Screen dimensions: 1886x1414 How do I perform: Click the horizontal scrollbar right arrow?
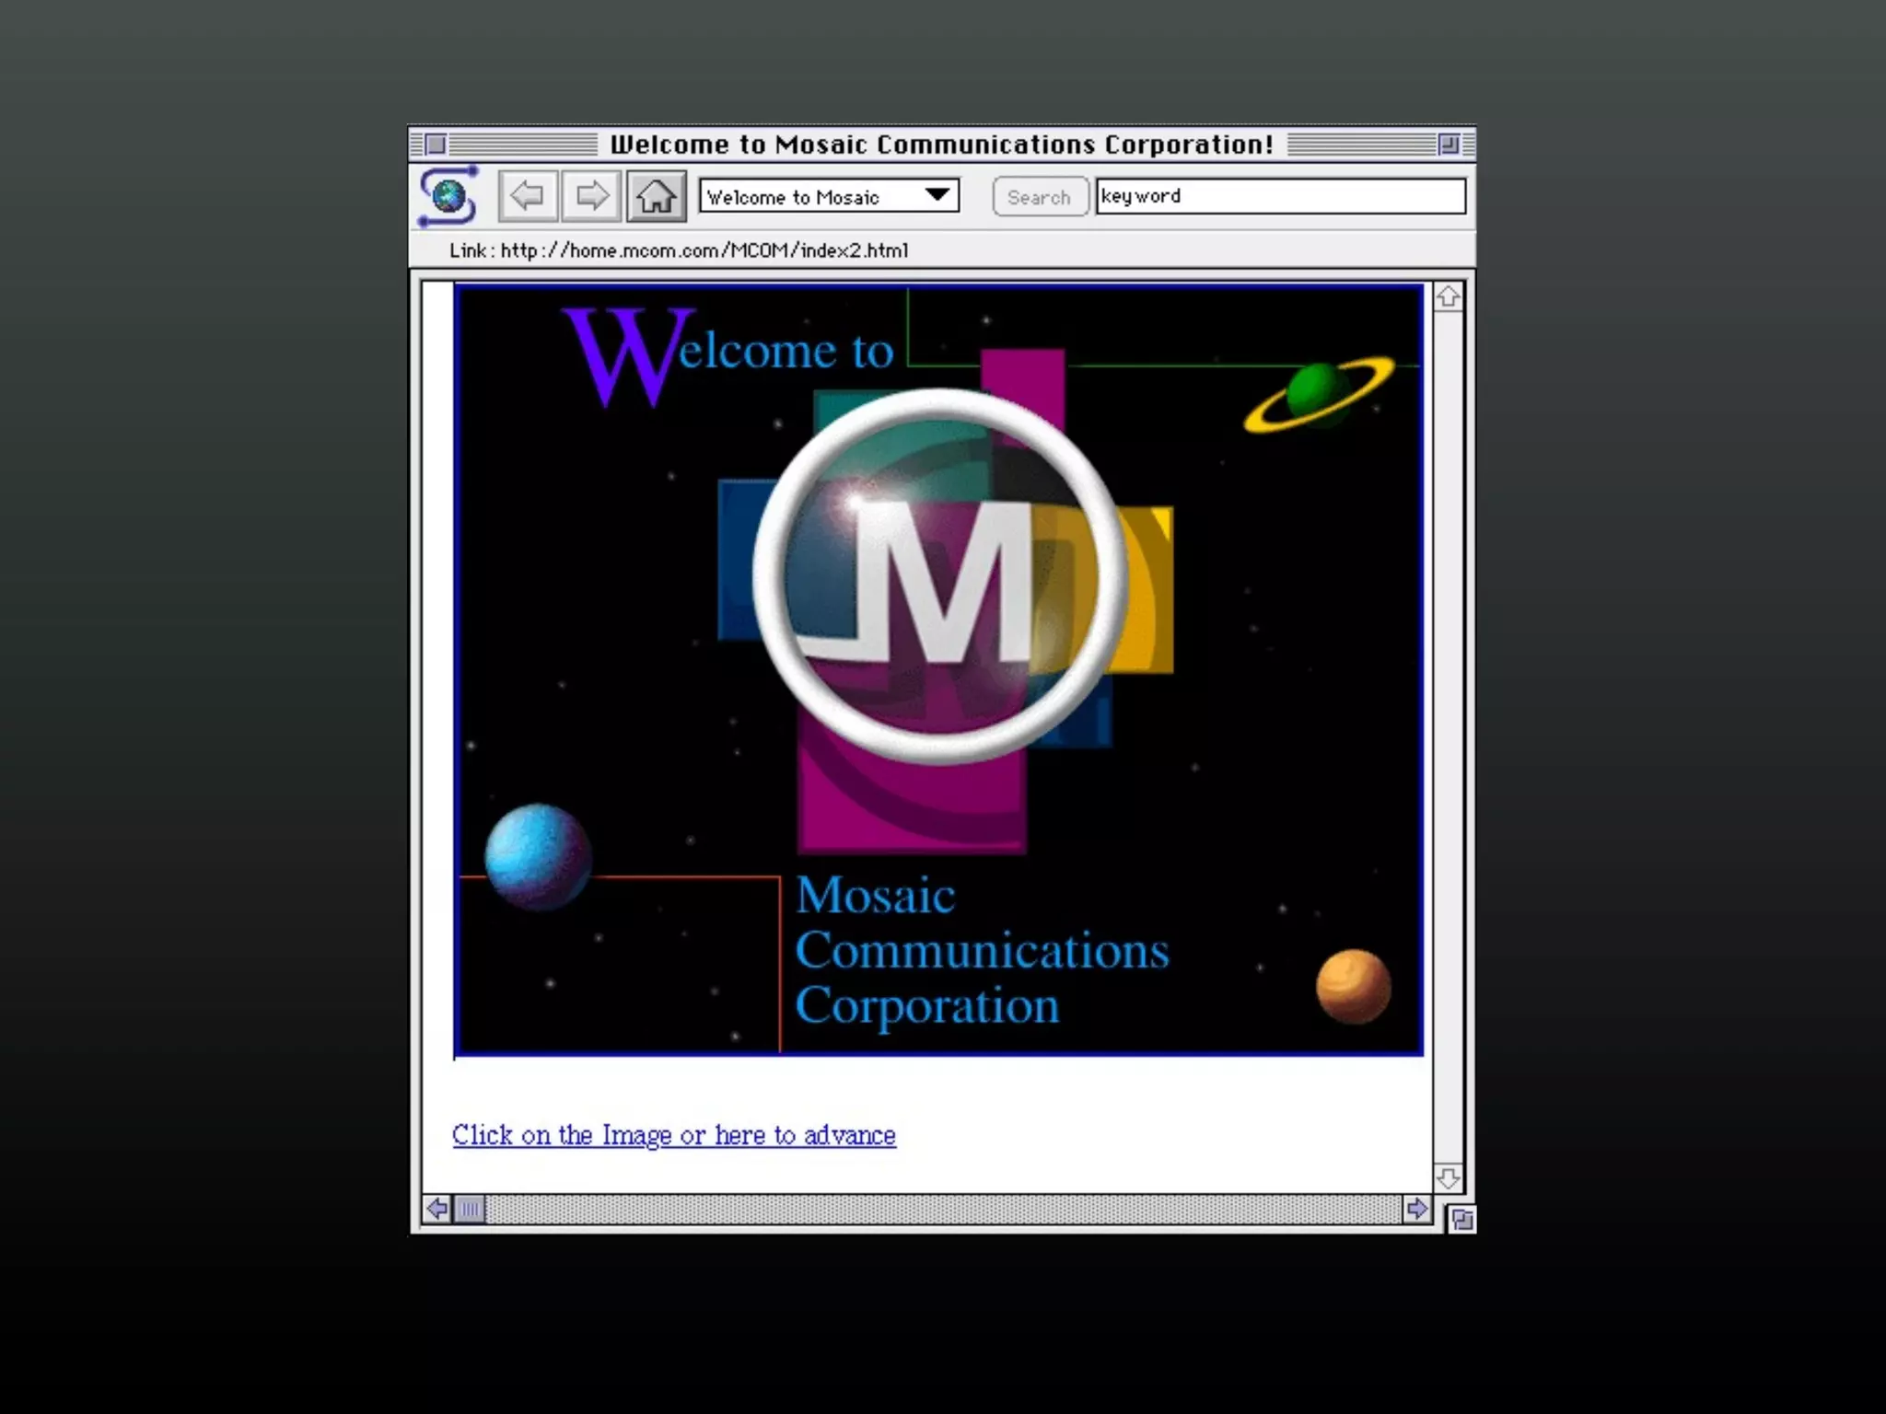(x=1416, y=1209)
